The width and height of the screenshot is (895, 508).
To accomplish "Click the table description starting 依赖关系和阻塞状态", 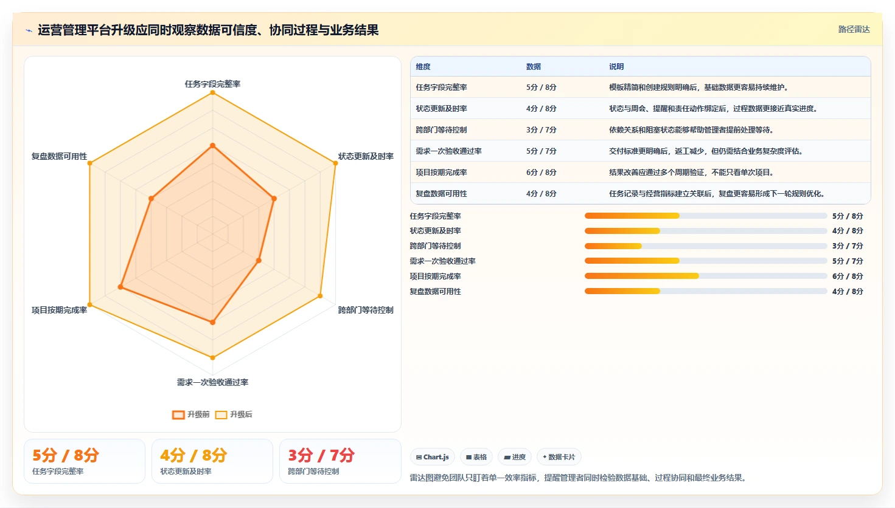I will 692,130.
